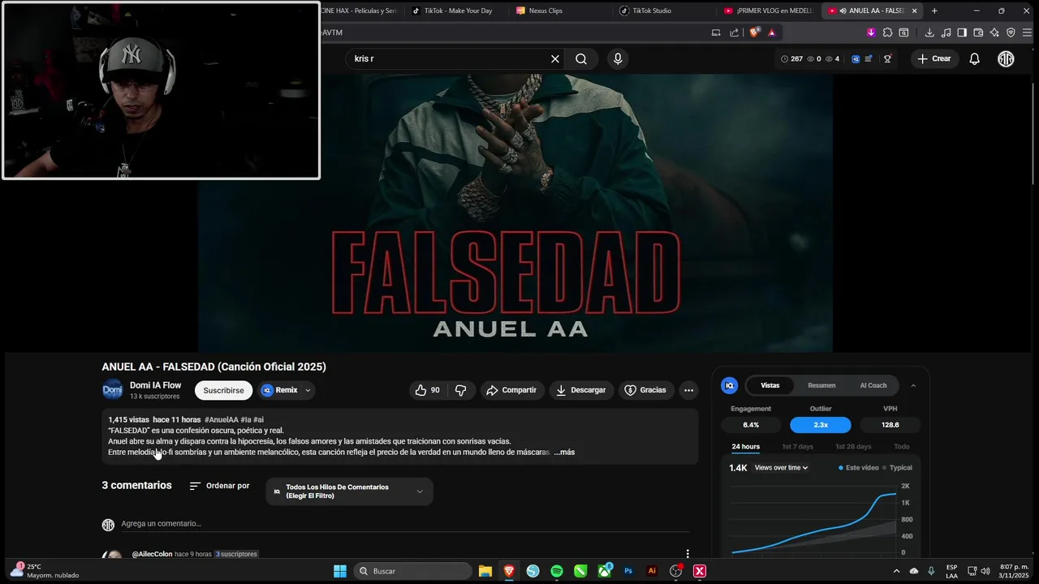Open the browser extensions puzzle icon
Image resolution: width=1039 pixels, height=584 pixels.
[887, 32]
